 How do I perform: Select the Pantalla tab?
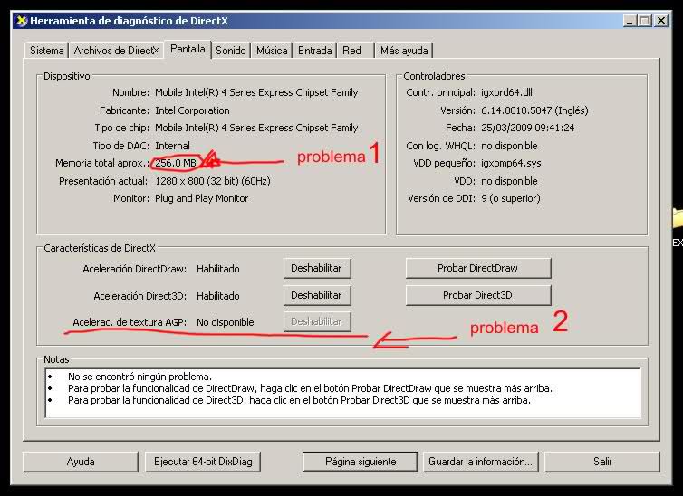(x=188, y=49)
